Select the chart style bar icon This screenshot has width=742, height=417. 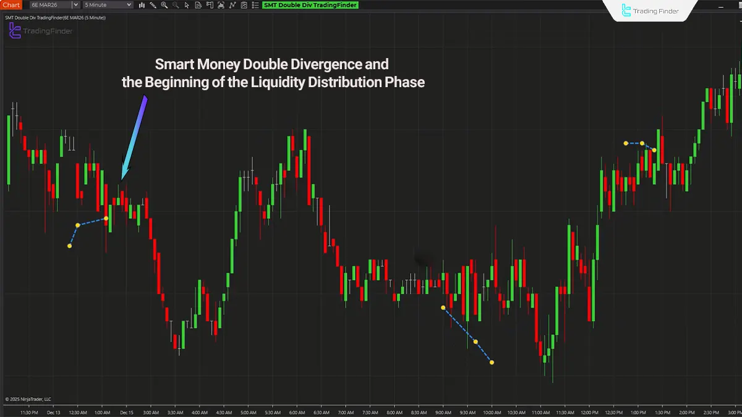pos(142,5)
